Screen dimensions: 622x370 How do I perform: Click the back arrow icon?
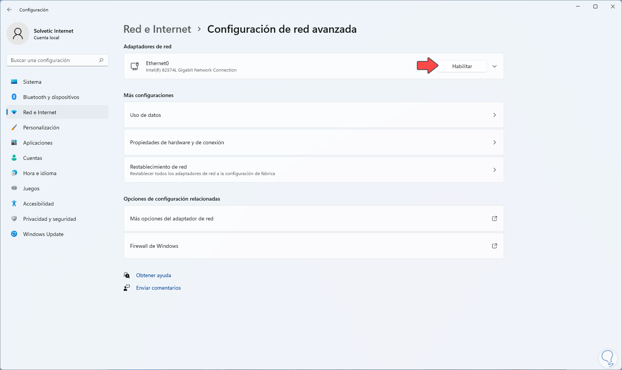pos(10,10)
